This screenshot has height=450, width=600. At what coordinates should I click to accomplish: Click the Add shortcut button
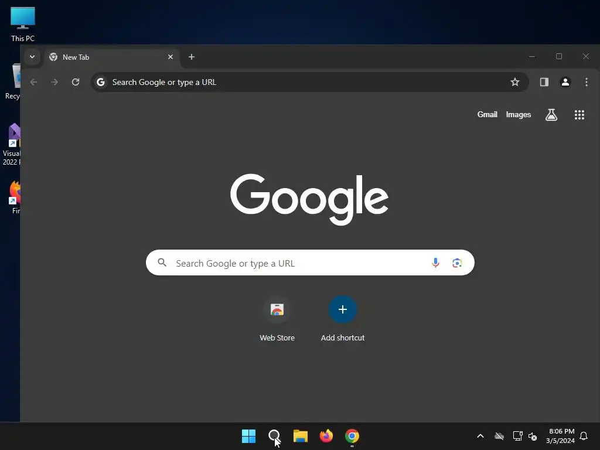(342, 318)
